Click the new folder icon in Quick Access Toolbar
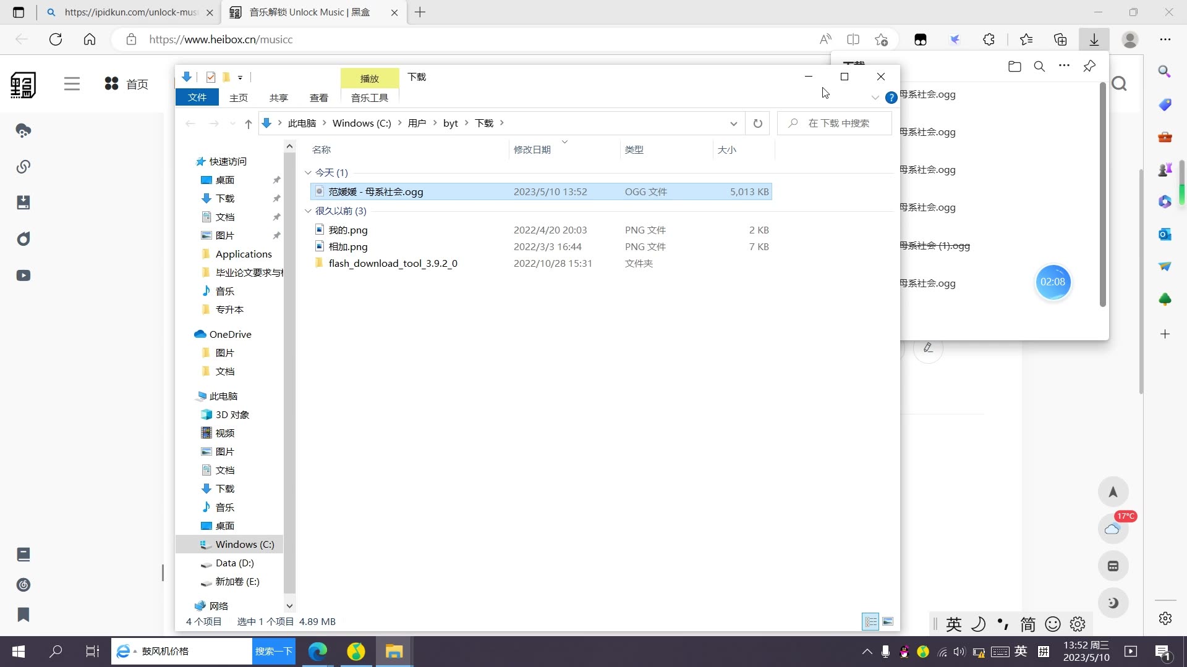Image resolution: width=1187 pixels, height=667 pixels. [226, 77]
